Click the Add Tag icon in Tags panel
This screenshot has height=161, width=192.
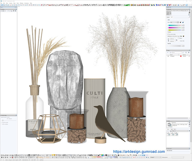(168, 52)
